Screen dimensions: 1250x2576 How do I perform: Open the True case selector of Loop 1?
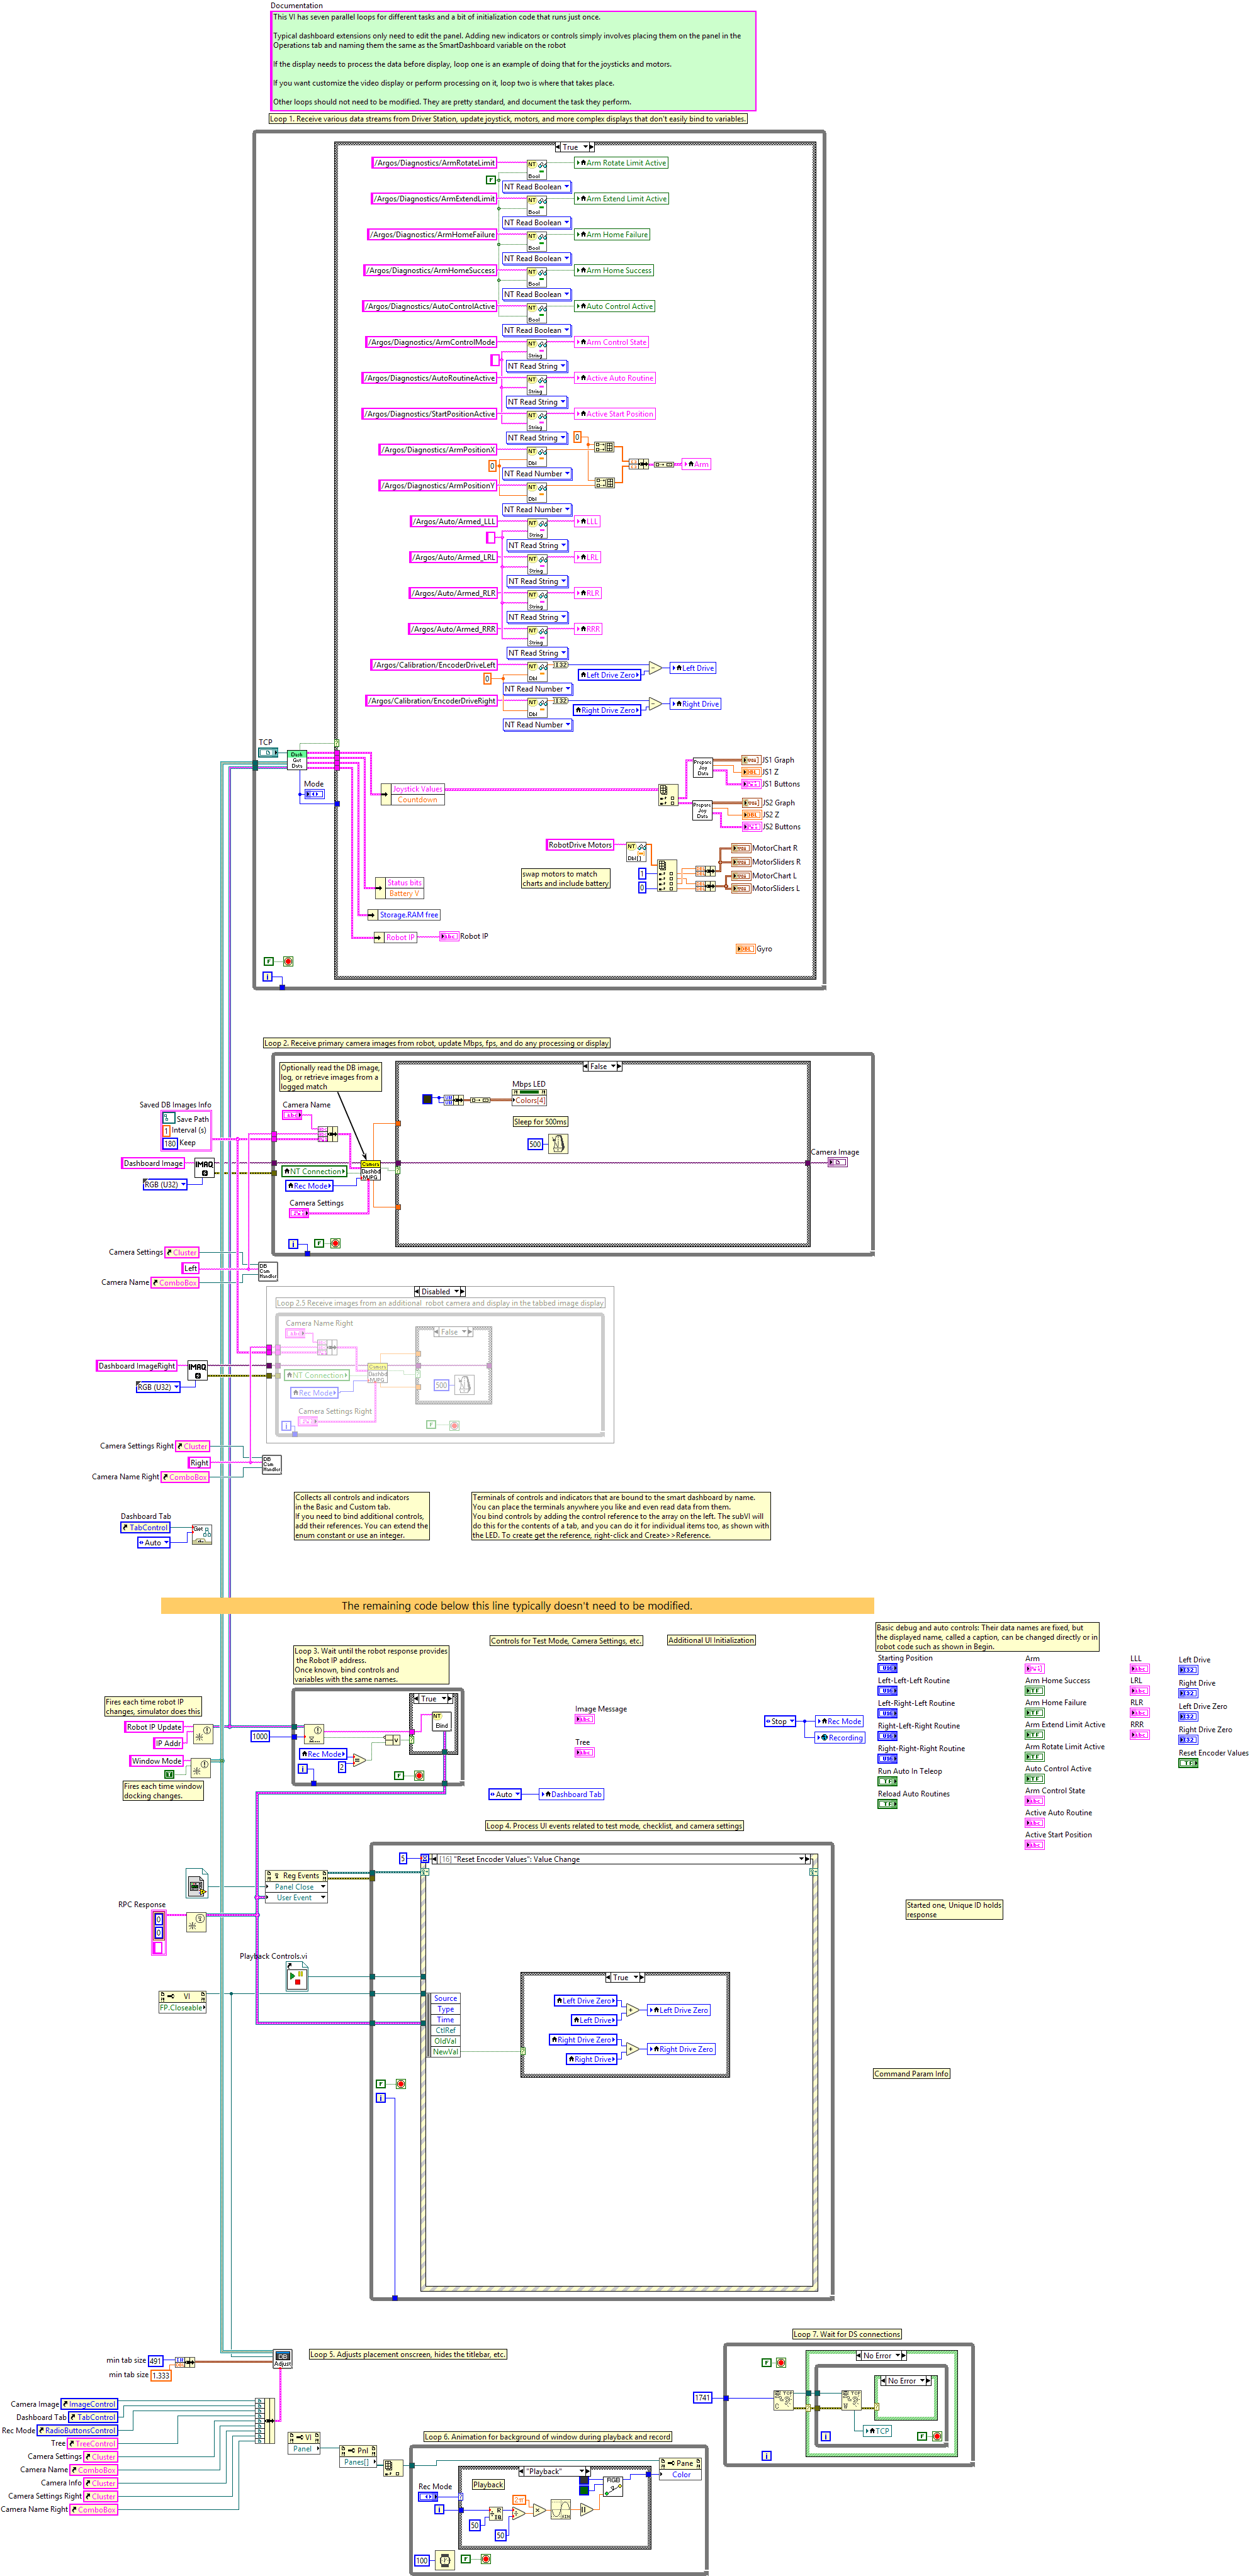click(x=574, y=147)
